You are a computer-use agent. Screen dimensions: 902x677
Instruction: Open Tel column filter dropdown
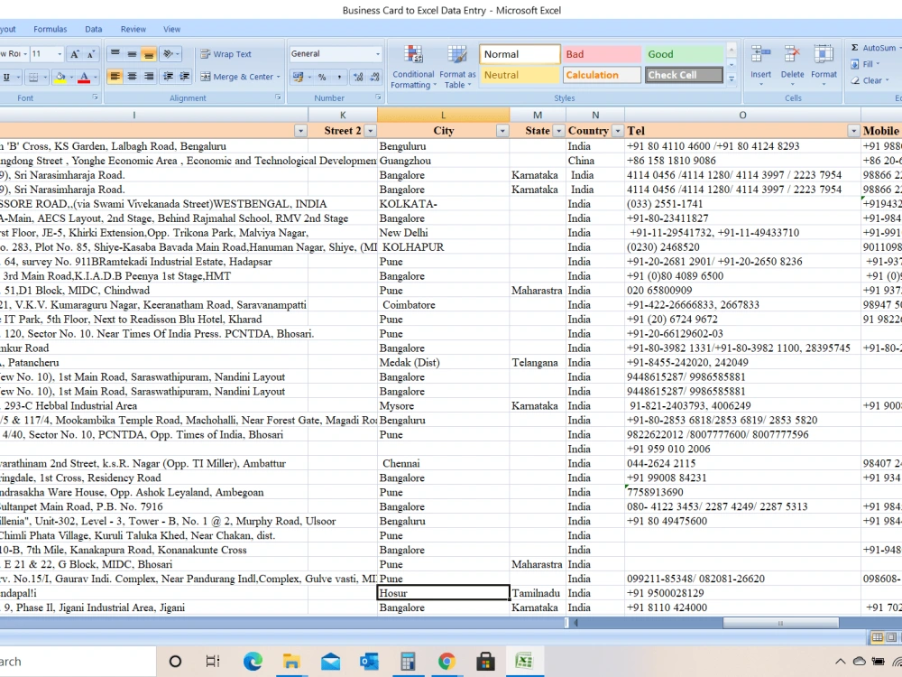(x=853, y=131)
